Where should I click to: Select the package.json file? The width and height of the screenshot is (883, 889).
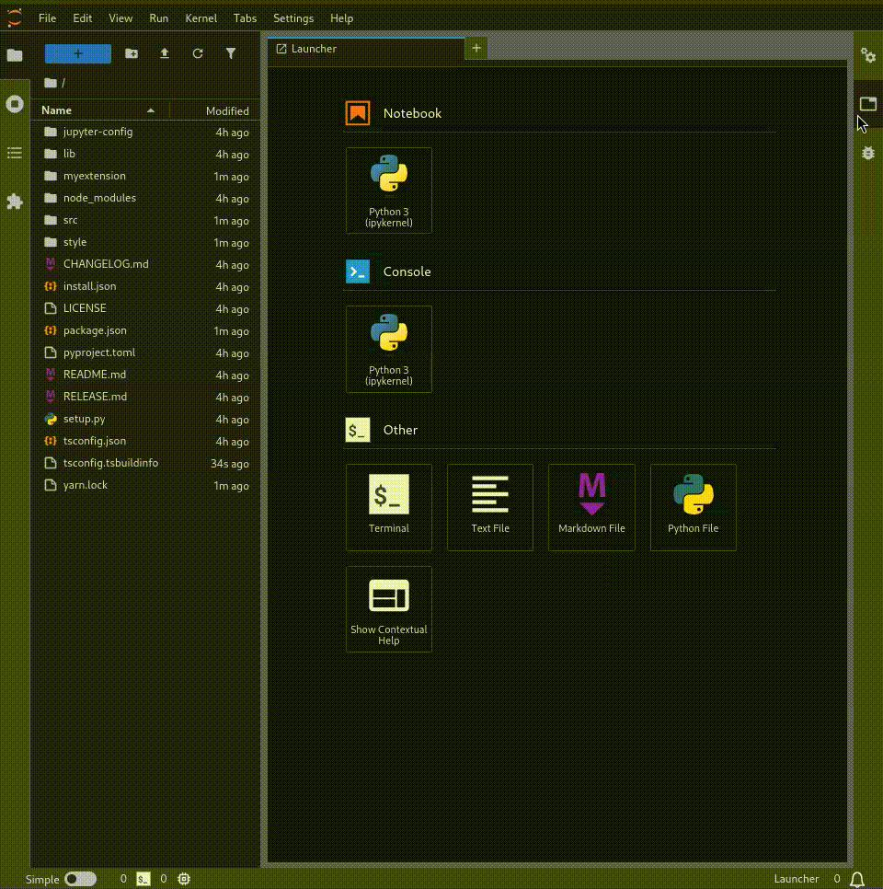coord(146,330)
